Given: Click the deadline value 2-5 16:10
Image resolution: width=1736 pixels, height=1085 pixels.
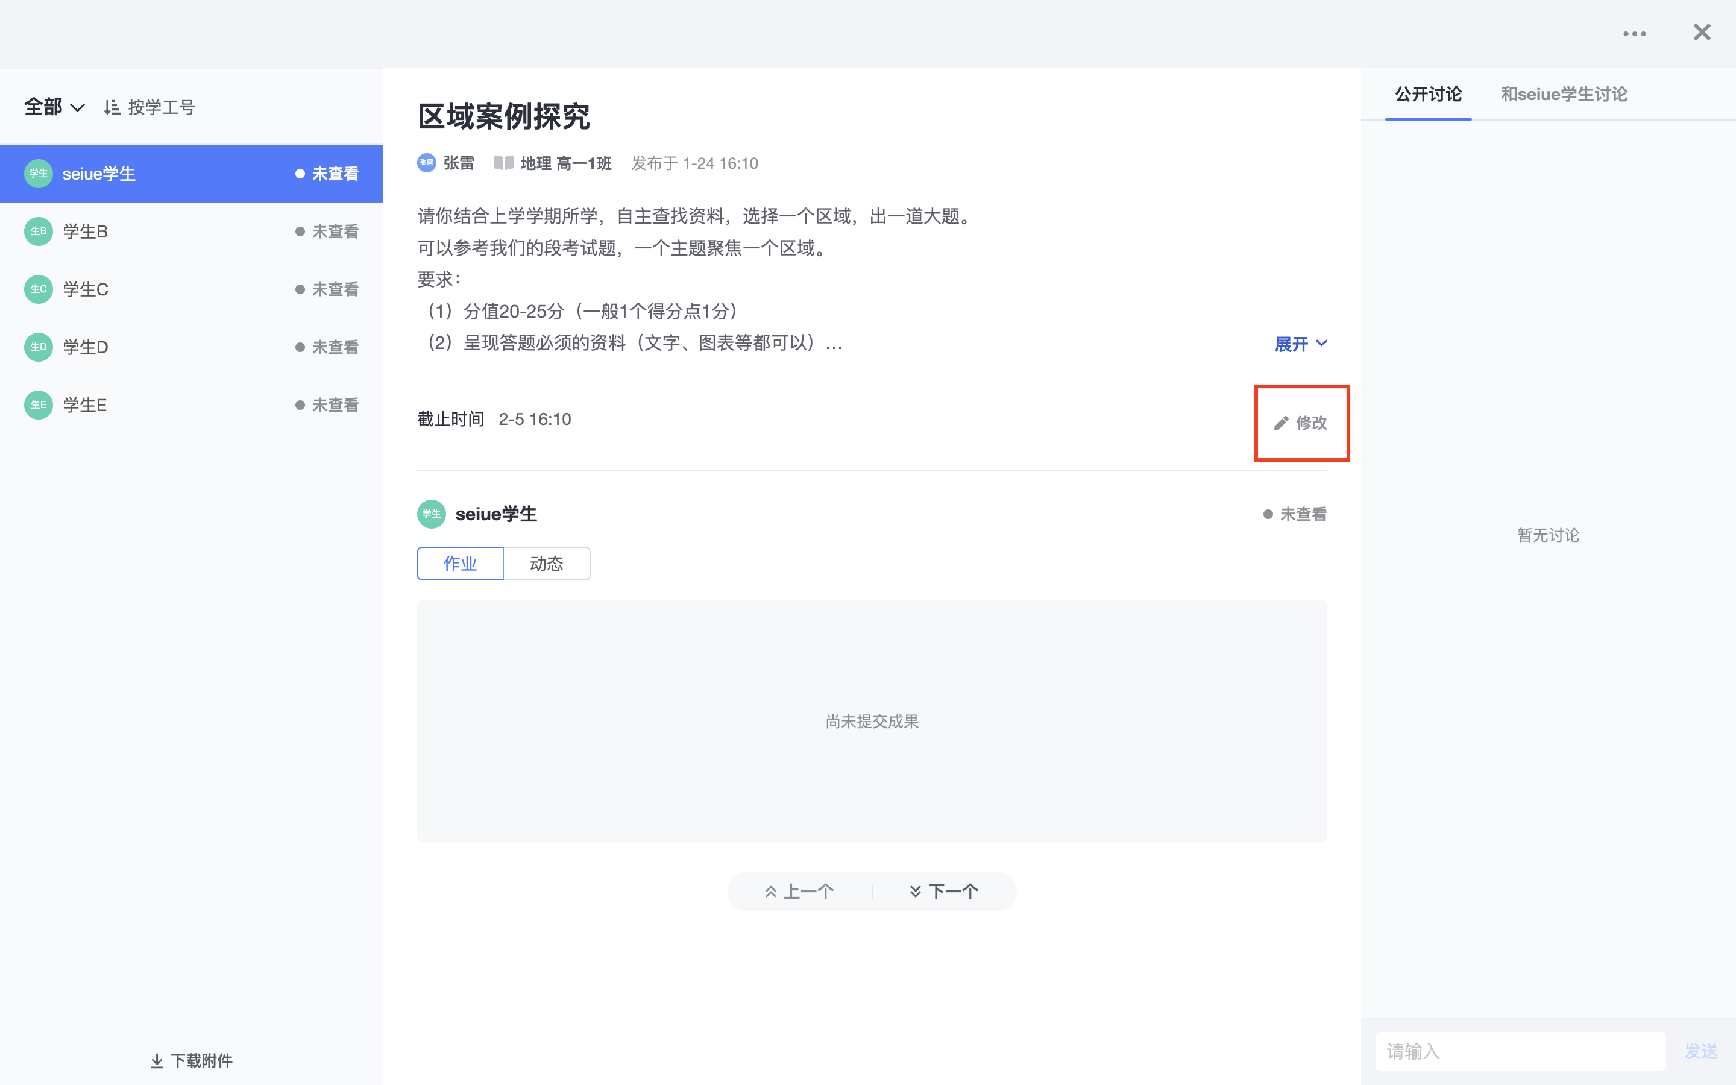Looking at the screenshot, I should click(x=535, y=419).
